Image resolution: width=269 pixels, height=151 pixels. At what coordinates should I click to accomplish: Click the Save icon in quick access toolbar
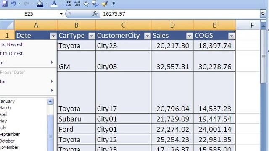tap(5, 3)
